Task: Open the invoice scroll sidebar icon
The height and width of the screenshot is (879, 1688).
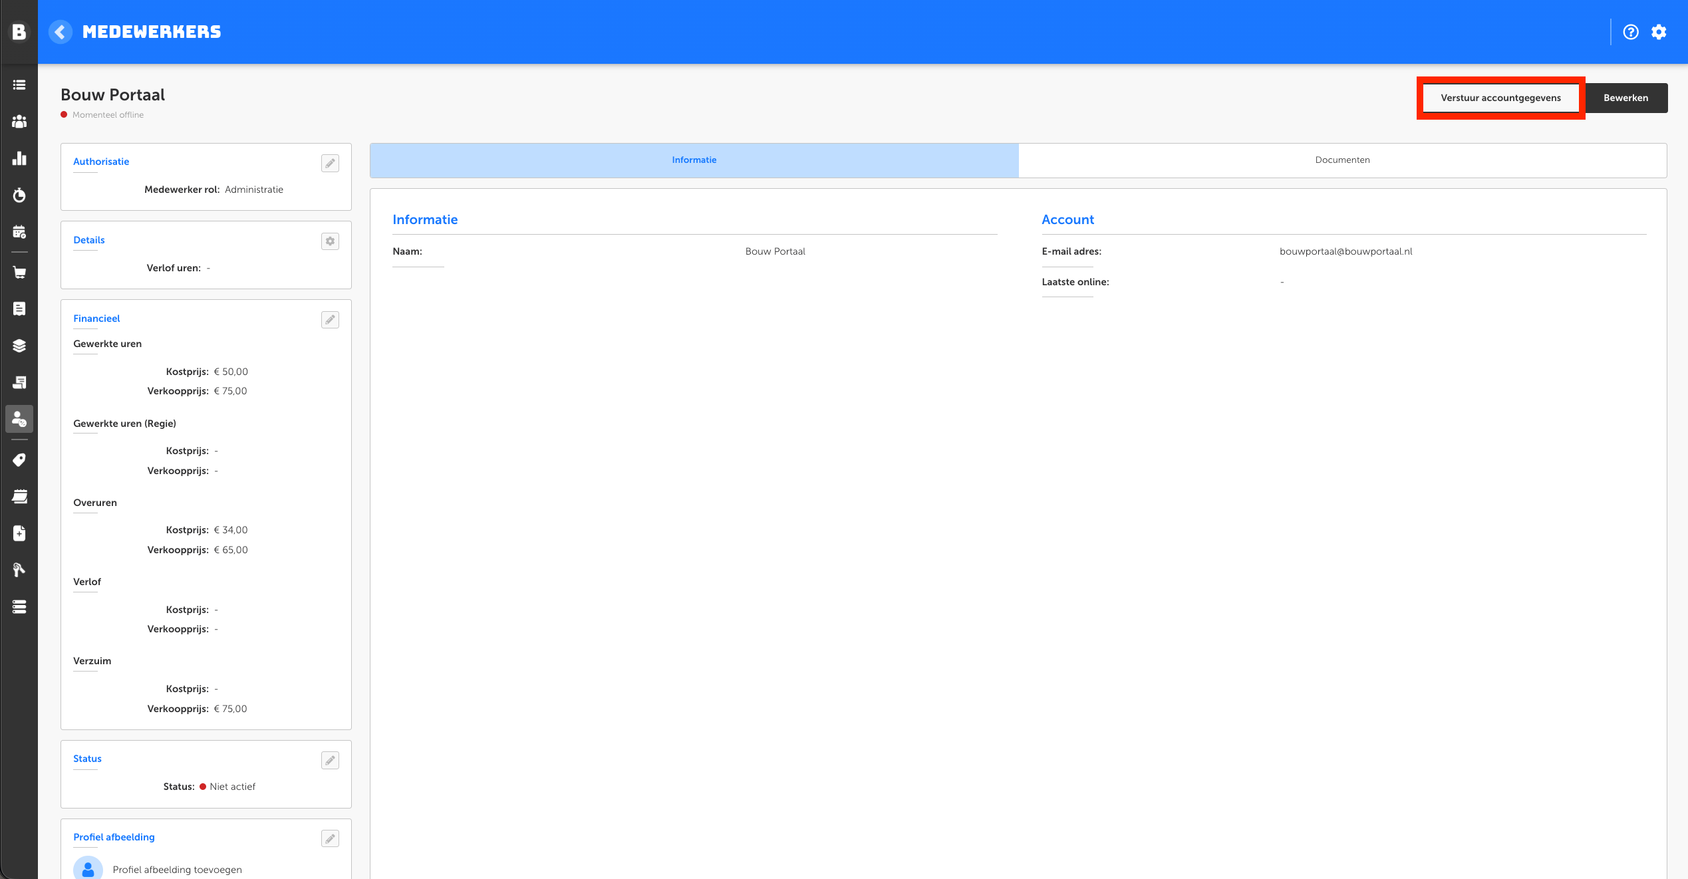Action: [x=19, y=382]
